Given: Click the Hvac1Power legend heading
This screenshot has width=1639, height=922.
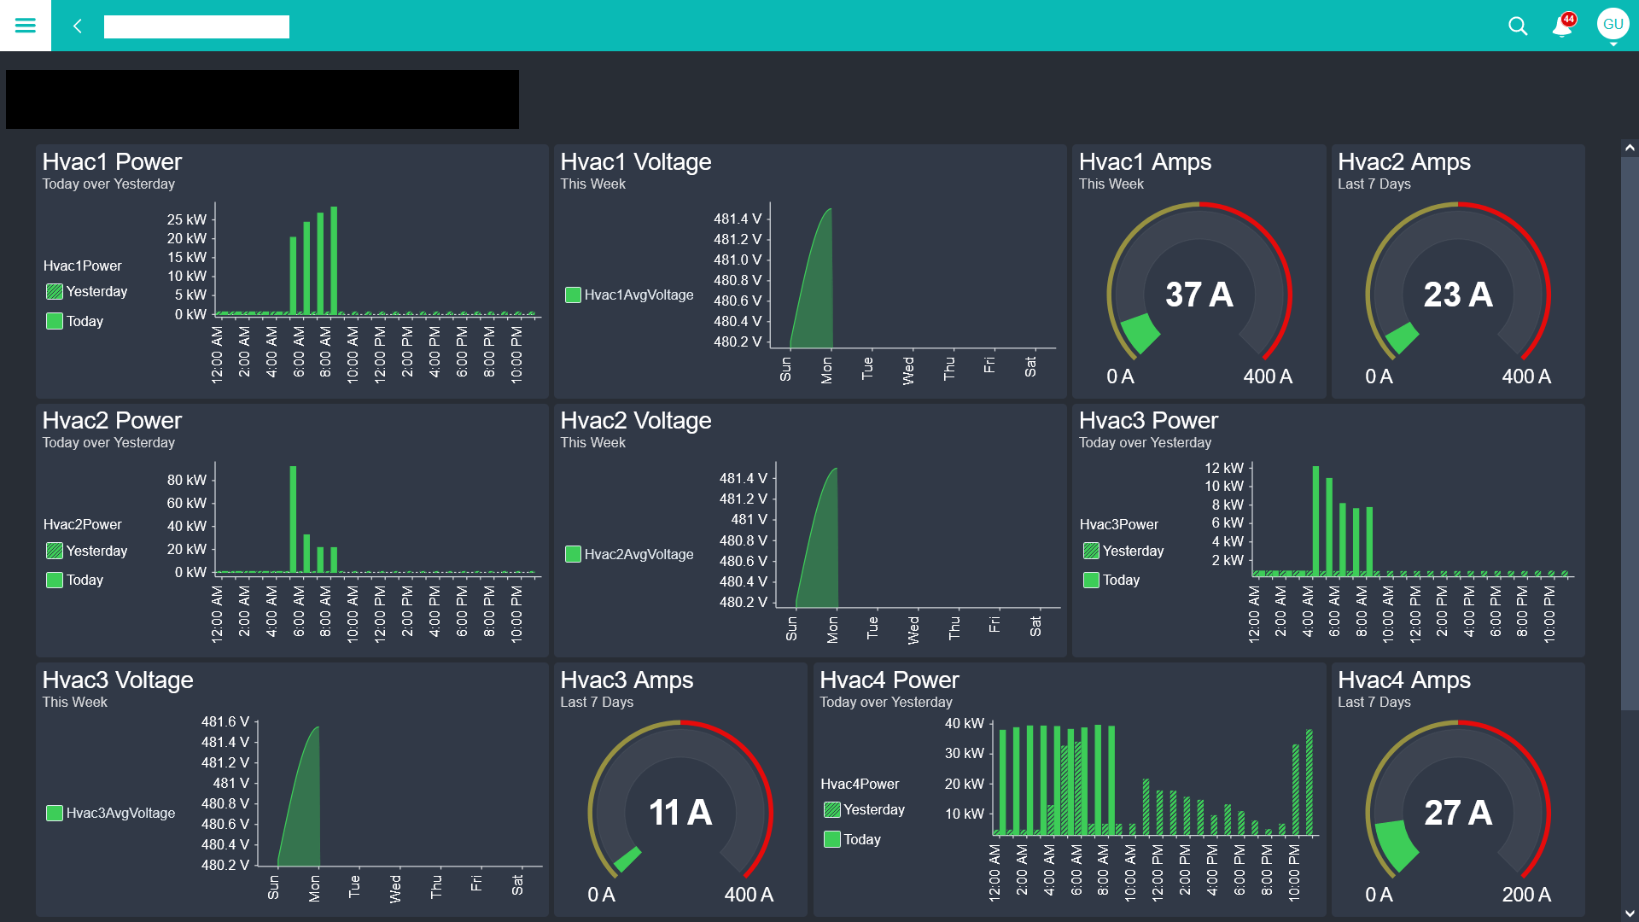Looking at the screenshot, I should click(x=82, y=266).
